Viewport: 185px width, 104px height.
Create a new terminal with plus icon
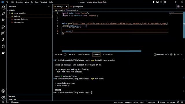point(166,55)
